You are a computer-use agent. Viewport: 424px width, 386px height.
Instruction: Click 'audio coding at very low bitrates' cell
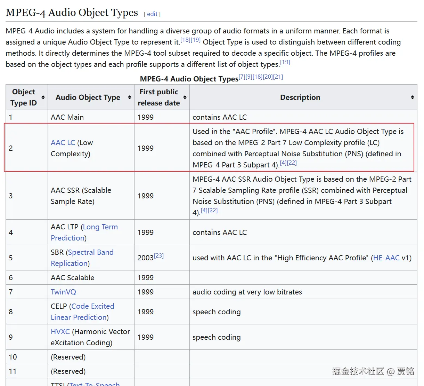[303, 292]
